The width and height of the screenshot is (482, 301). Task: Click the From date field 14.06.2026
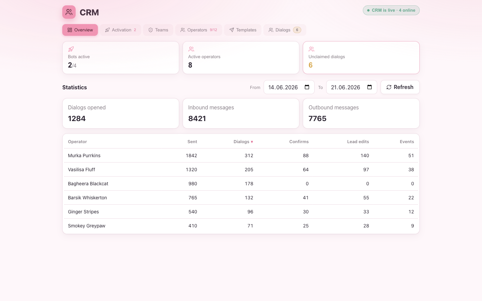coord(289,87)
